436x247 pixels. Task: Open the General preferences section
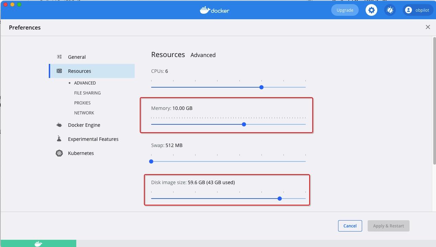pyautogui.click(x=92, y=57)
